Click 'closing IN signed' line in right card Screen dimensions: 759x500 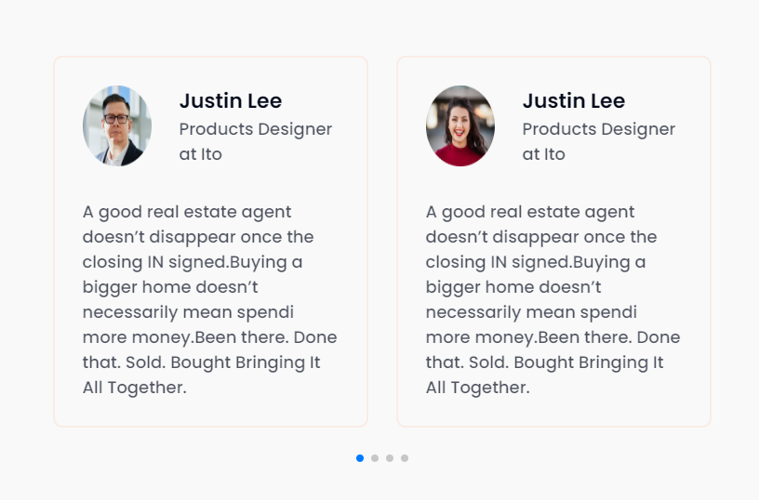point(536,262)
